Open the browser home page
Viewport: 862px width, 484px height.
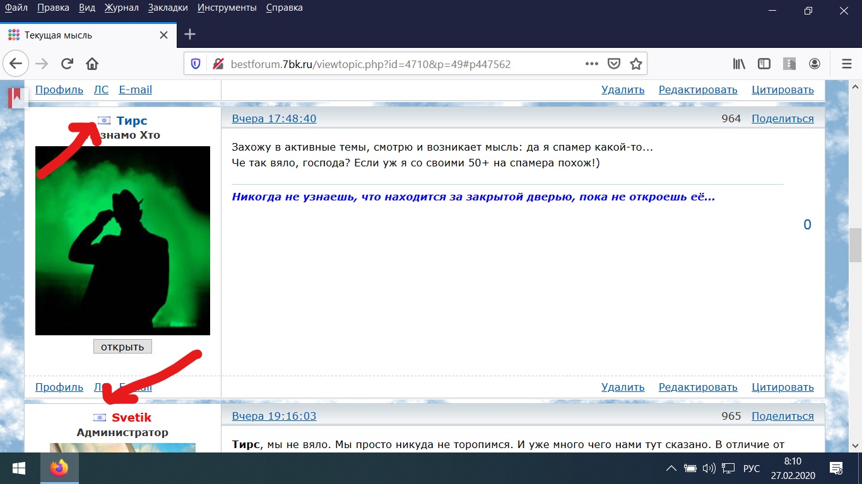pyautogui.click(x=92, y=64)
